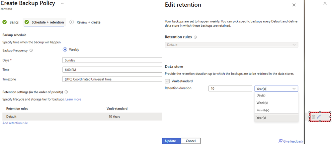Click the Retention settings info icon
Image resolution: width=334 pixels, height=158 pixels.
66,92
